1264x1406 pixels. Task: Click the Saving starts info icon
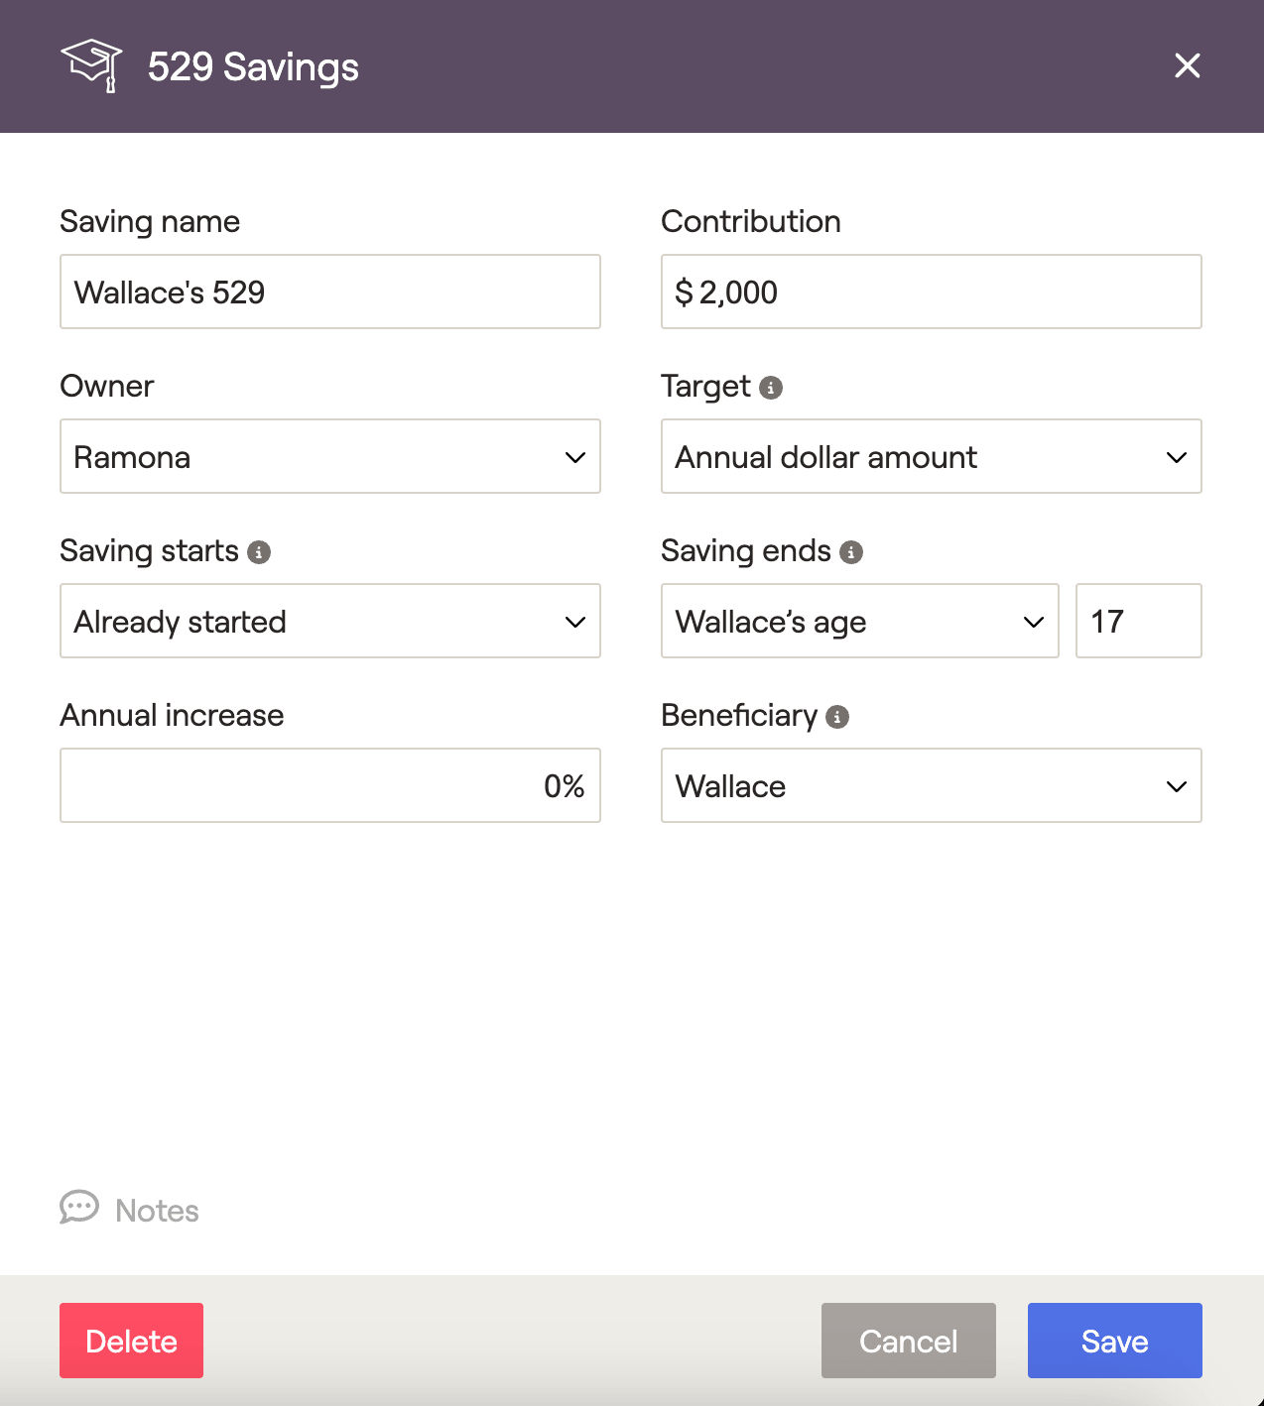click(x=259, y=552)
